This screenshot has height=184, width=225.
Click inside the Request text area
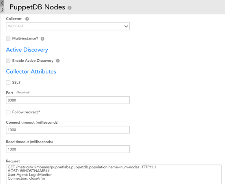click(114, 174)
